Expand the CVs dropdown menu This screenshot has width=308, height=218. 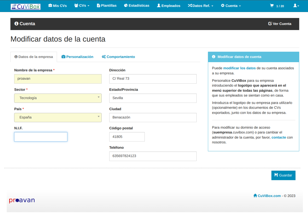(82, 6)
